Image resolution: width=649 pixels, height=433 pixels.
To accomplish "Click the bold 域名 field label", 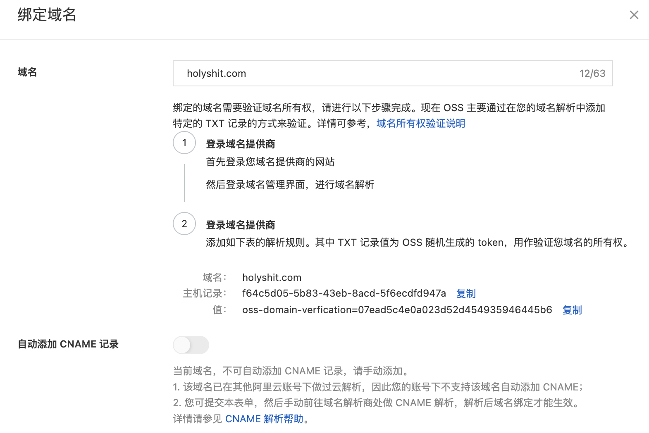I will [27, 72].
